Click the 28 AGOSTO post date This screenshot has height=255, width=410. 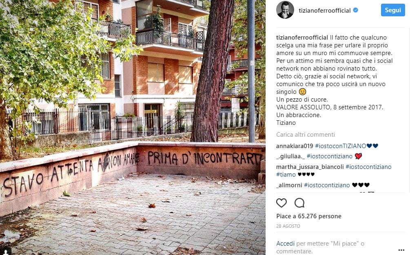click(288, 226)
